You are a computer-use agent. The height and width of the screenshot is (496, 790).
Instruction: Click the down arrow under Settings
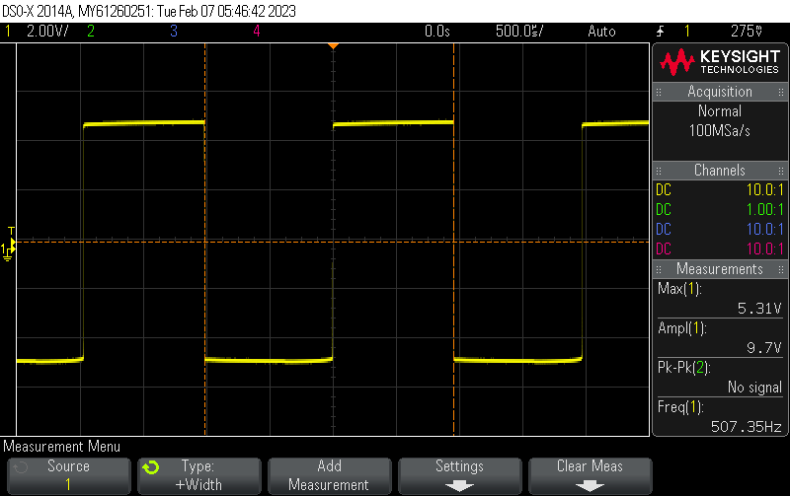[x=459, y=485]
